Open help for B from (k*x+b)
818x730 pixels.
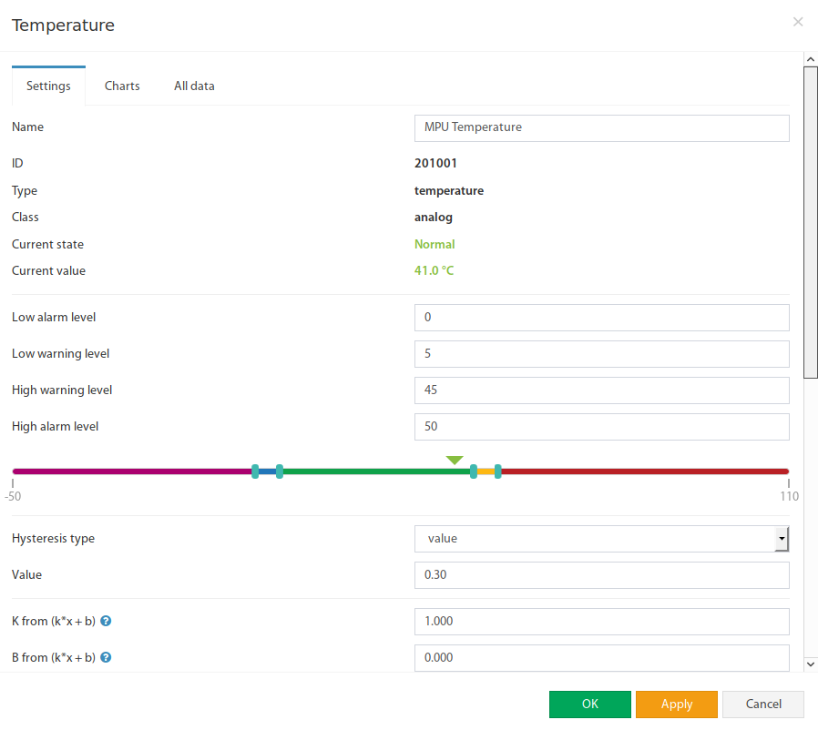pyautogui.click(x=106, y=657)
